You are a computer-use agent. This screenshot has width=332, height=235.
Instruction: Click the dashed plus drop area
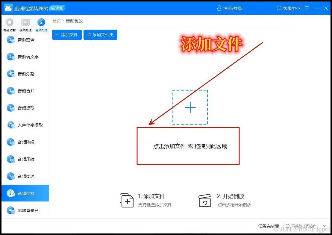[190, 107]
